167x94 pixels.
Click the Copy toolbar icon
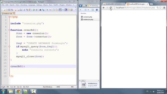coord(27,10)
